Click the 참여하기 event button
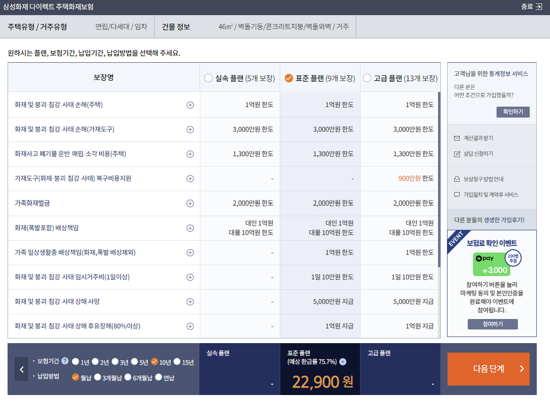 (492, 324)
